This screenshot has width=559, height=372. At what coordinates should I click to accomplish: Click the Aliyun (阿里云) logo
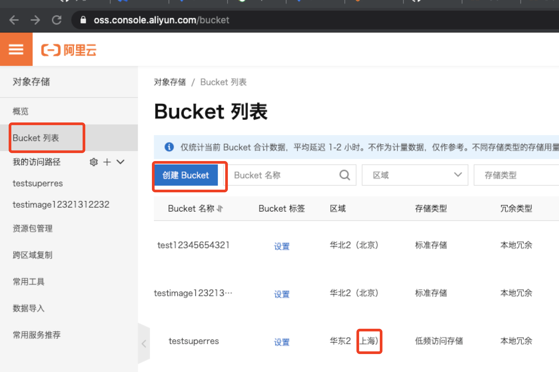click(68, 50)
